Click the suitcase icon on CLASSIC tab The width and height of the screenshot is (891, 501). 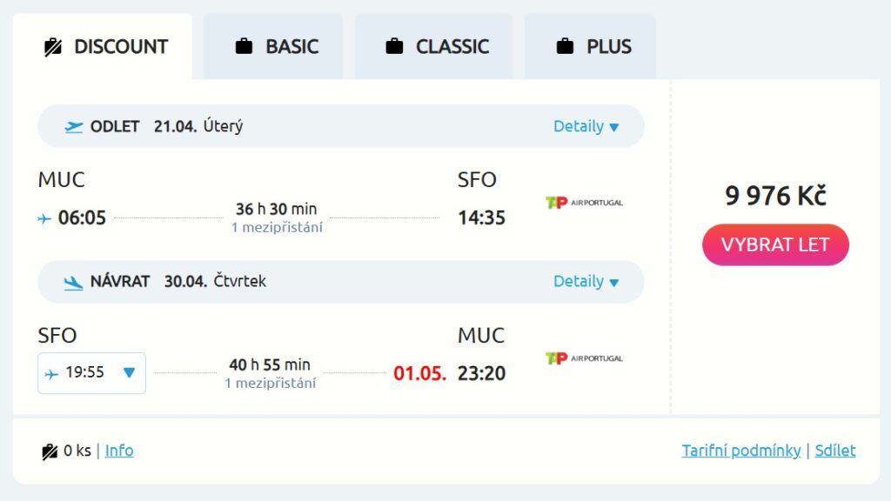click(x=394, y=47)
